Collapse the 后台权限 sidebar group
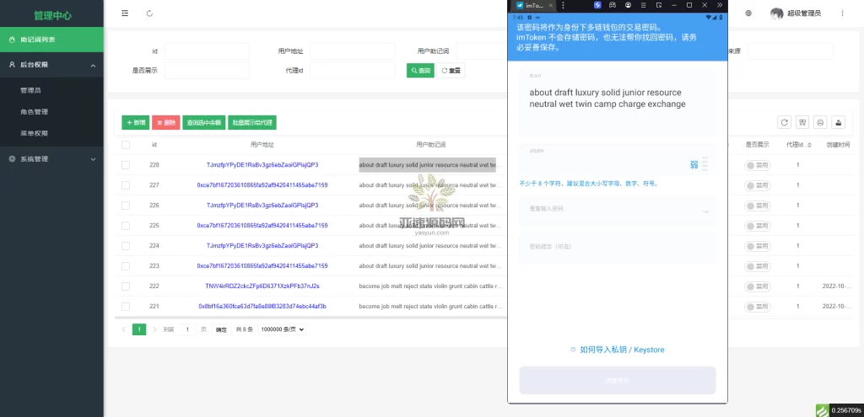The image size is (864, 417). click(51, 65)
